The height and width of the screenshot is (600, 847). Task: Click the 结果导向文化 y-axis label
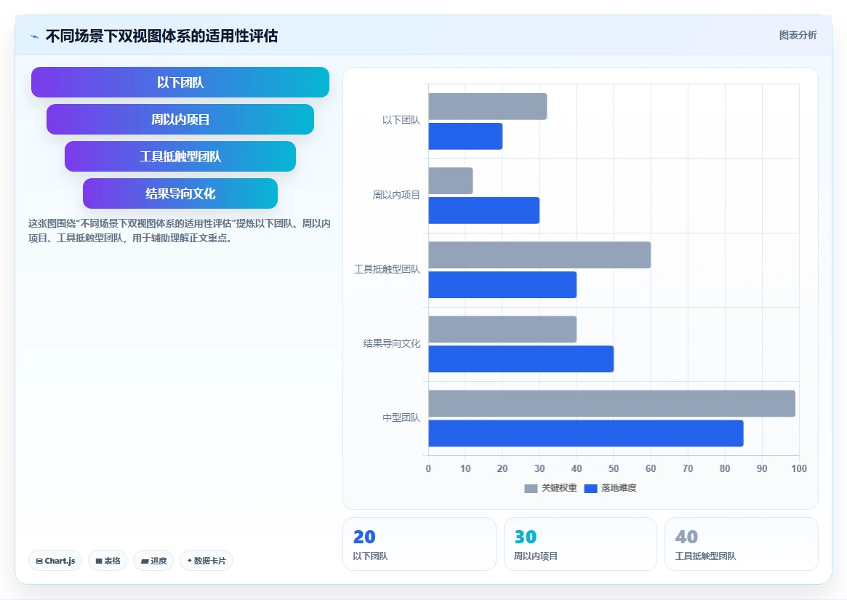coord(392,343)
